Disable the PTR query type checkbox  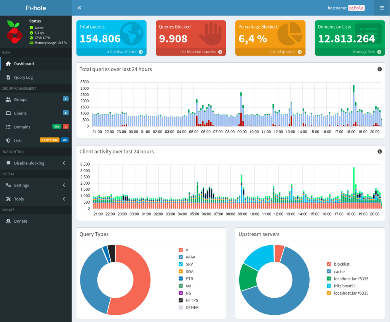[180, 279]
